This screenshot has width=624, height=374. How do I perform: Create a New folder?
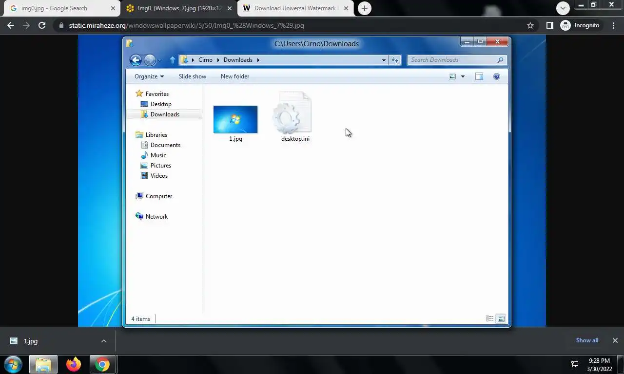[x=234, y=76]
